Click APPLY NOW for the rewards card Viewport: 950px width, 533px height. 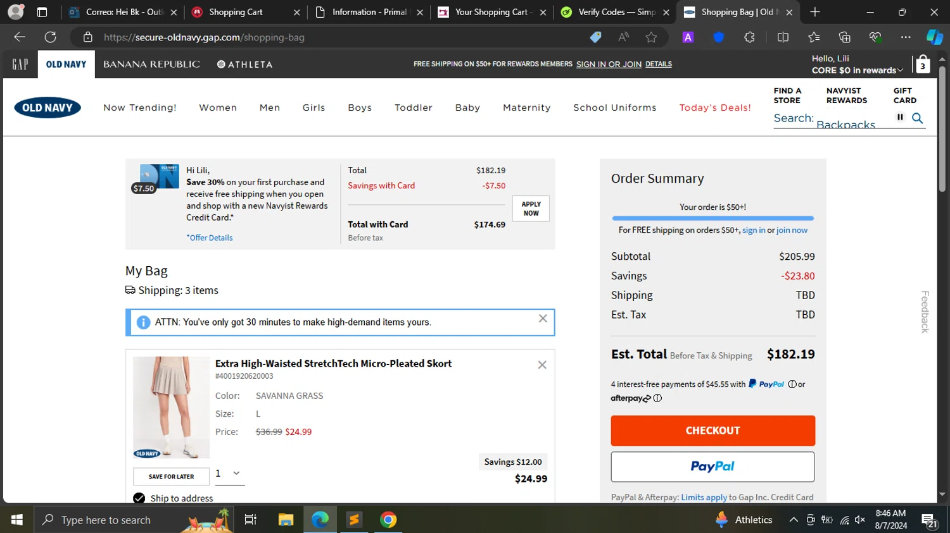tap(531, 209)
